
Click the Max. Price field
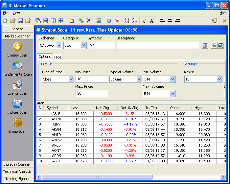coord(92,94)
